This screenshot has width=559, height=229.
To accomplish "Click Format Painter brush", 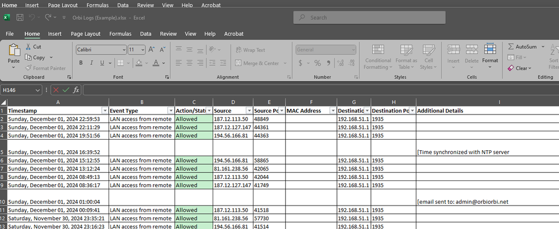I will click(29, 68).
